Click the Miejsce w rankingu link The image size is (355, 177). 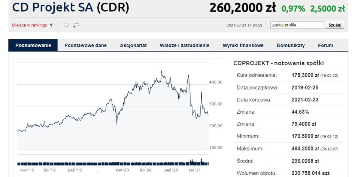point(30,25)
